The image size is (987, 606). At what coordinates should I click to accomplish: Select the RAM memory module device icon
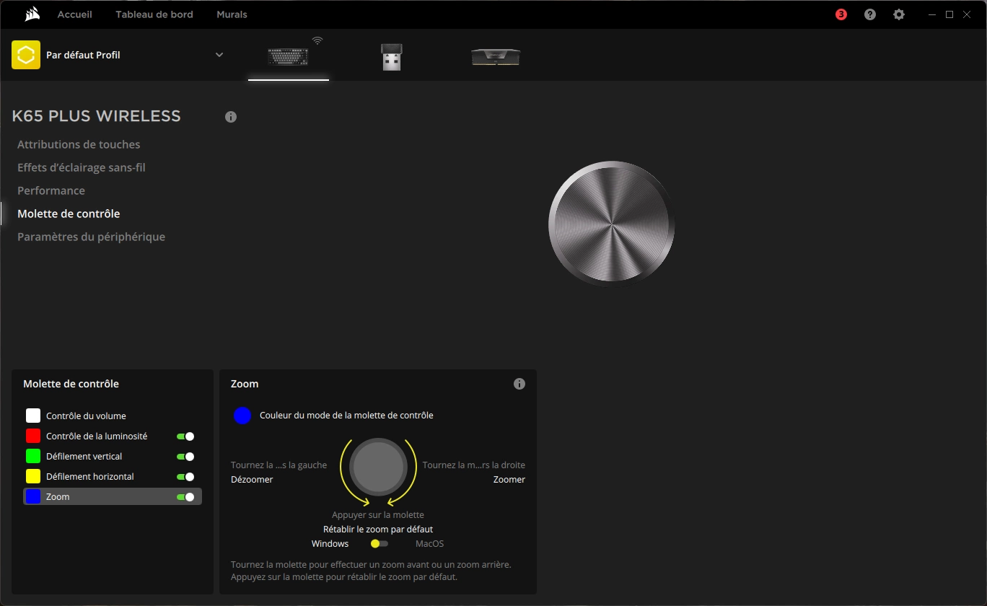pyautogui.click(x=496, y=57)
